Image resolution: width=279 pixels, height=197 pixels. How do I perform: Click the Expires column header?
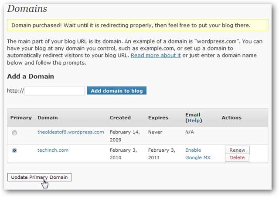(157, 117)
